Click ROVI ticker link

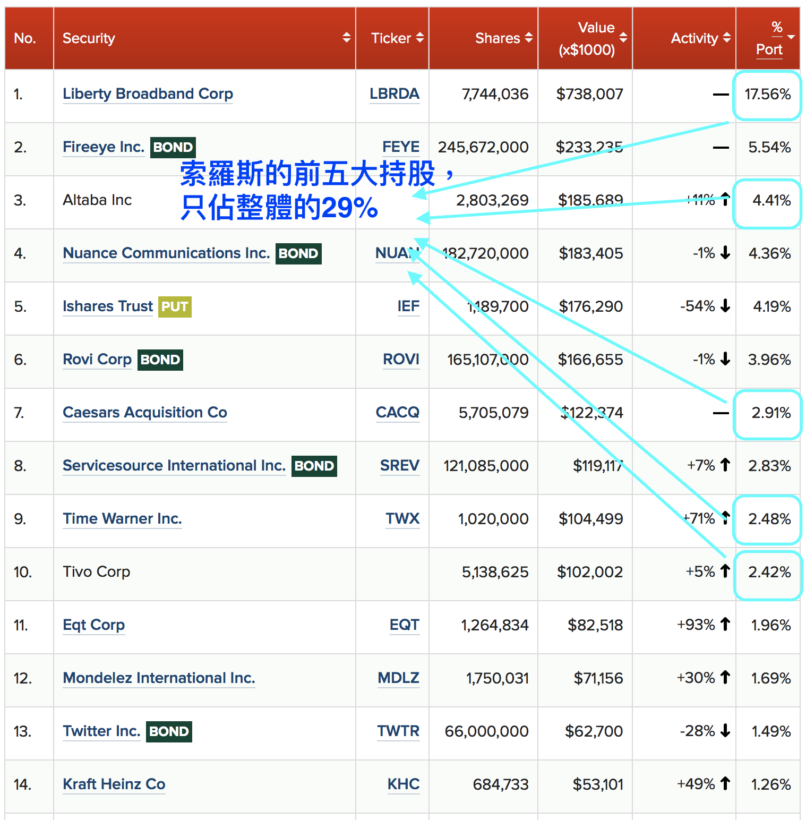401,360
